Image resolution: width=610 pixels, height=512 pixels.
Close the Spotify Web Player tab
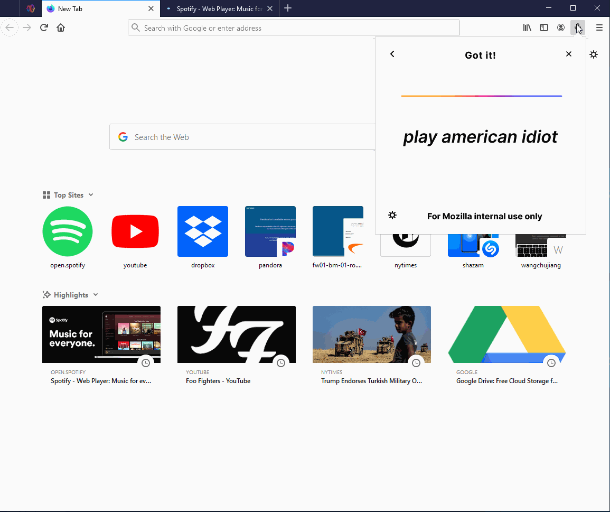point(270,8)
